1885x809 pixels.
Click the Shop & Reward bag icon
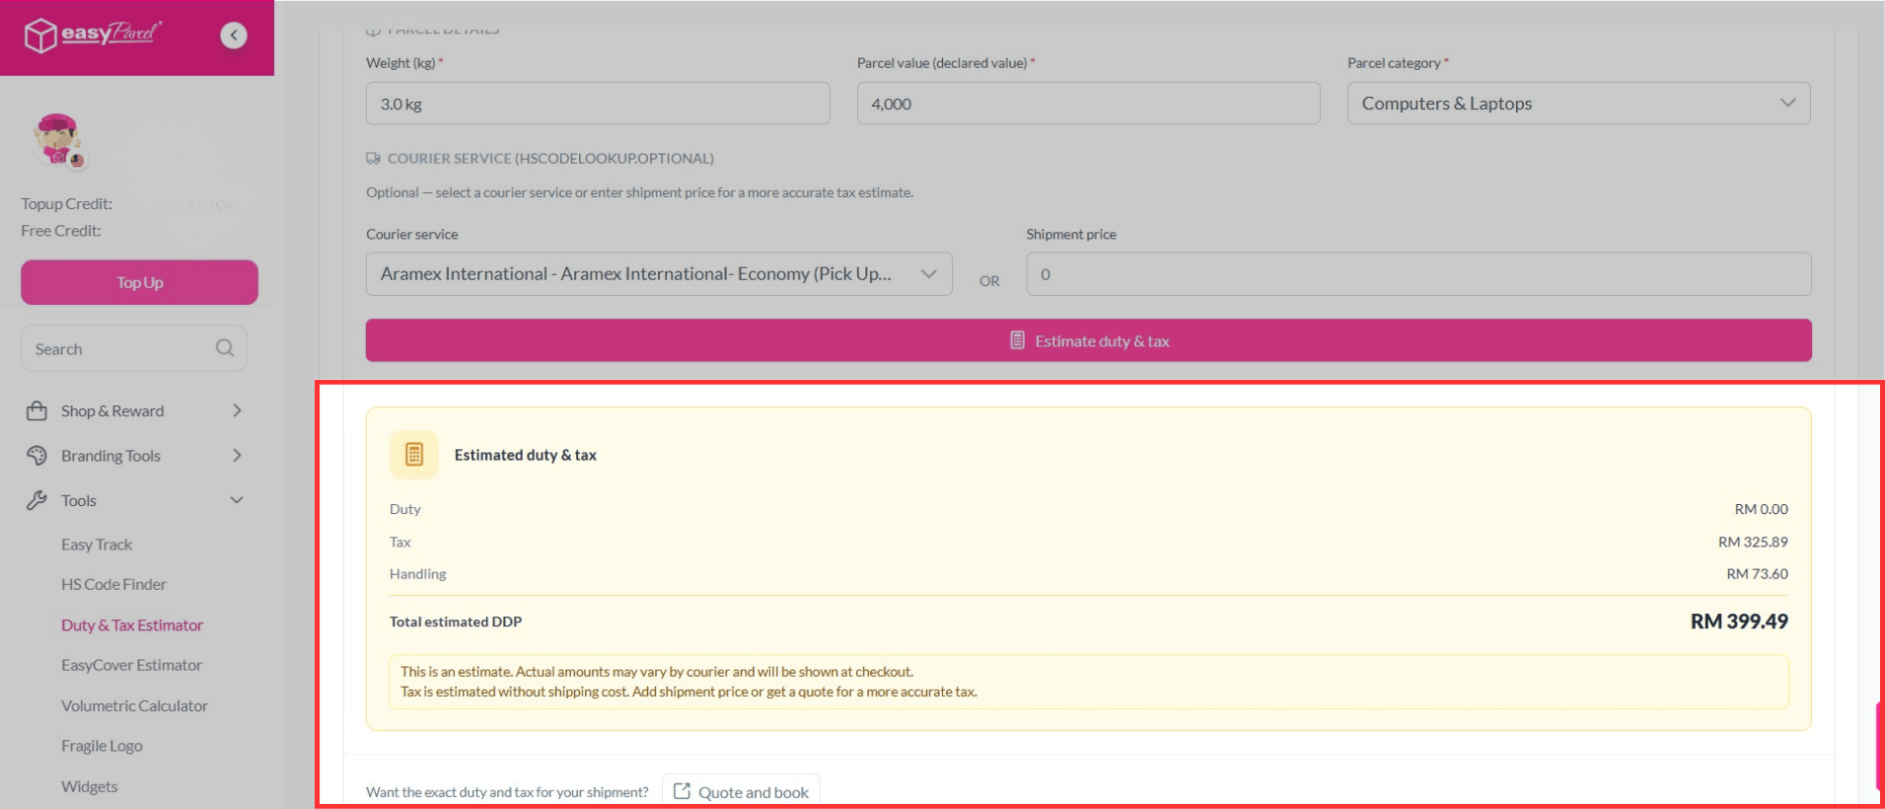pyautogui.click(x=36, y=411)
